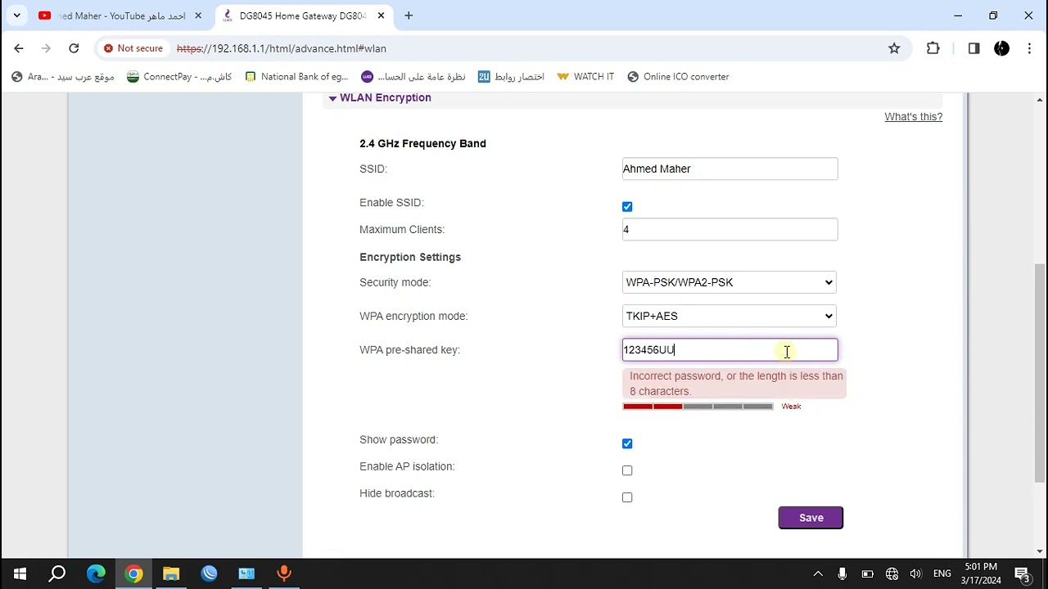The image size is (1048, 589).
Task: Open the blue monitor app in taskbar
Action: (x=246, y=573)
